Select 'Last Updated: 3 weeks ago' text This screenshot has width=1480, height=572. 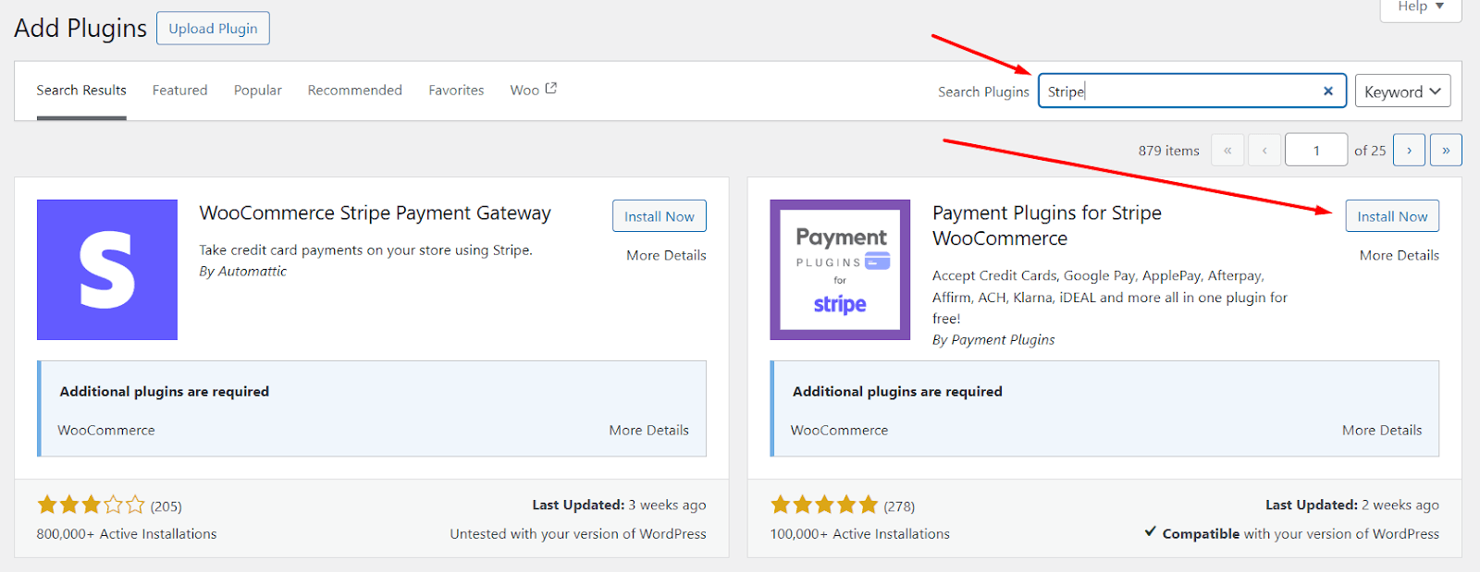(619, 505)
